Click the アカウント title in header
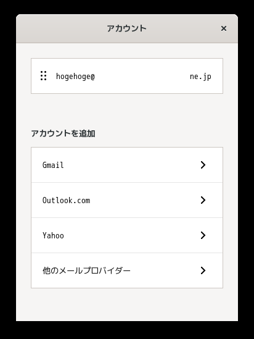The height and width of the screenshot is (339, 254). click(x=126, y=28)
